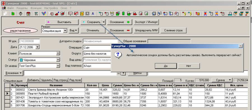Click the Экспорт / Импорт button
The height and width of the screenshot is (110, 252).
tap(146, 22)
